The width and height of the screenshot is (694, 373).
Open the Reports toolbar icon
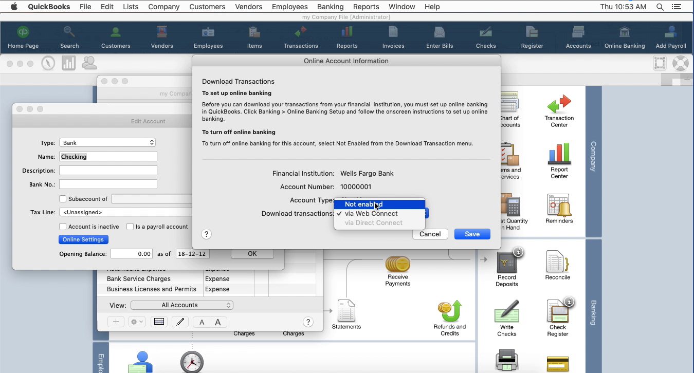click(347, 37)
